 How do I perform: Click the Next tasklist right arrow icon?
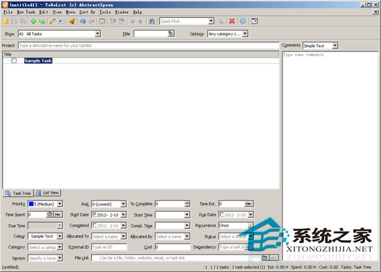[141, 22]
